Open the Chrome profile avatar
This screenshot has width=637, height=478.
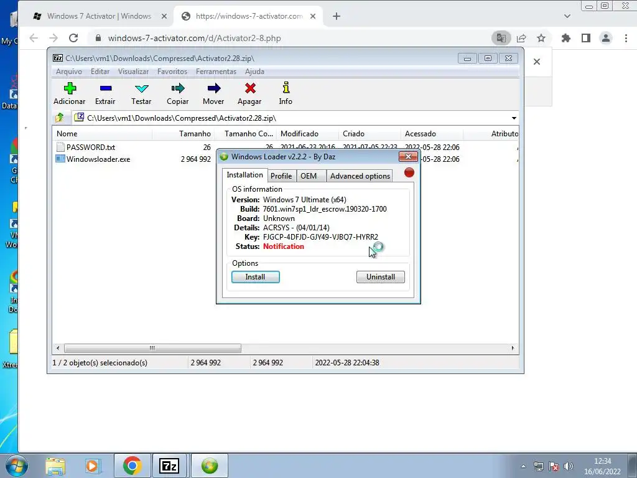click(x=606, y=38)
